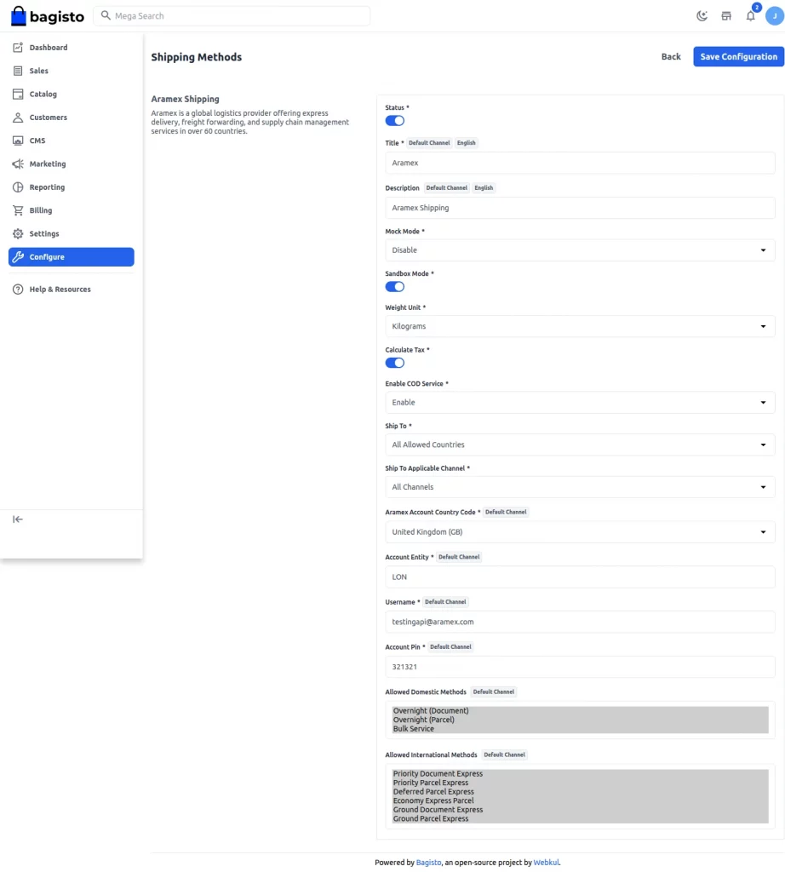This screenshot has width=785, height=872.
Task: Select Priority Parcel Express method
Action: tap(581, 783)
